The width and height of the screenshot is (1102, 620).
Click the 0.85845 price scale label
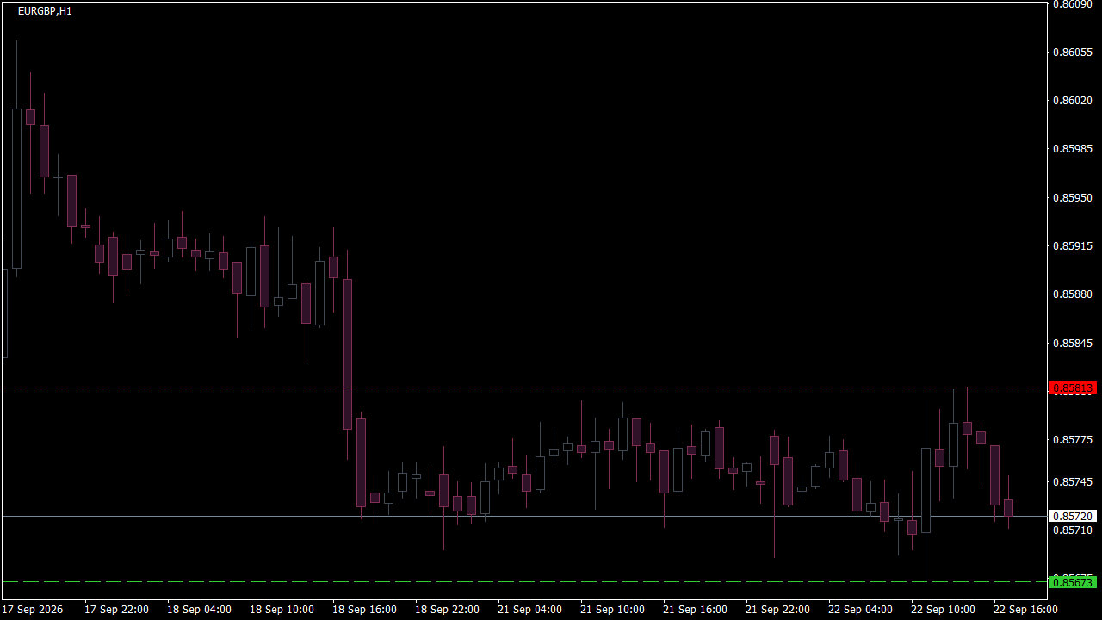[x=1074, y=344]
